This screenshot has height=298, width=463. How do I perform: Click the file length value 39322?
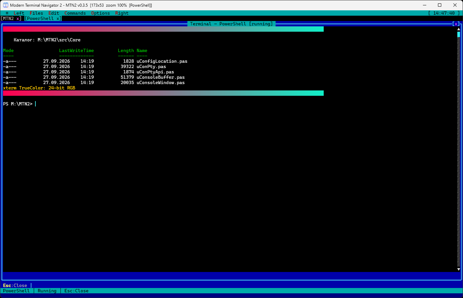coord(127,66)
